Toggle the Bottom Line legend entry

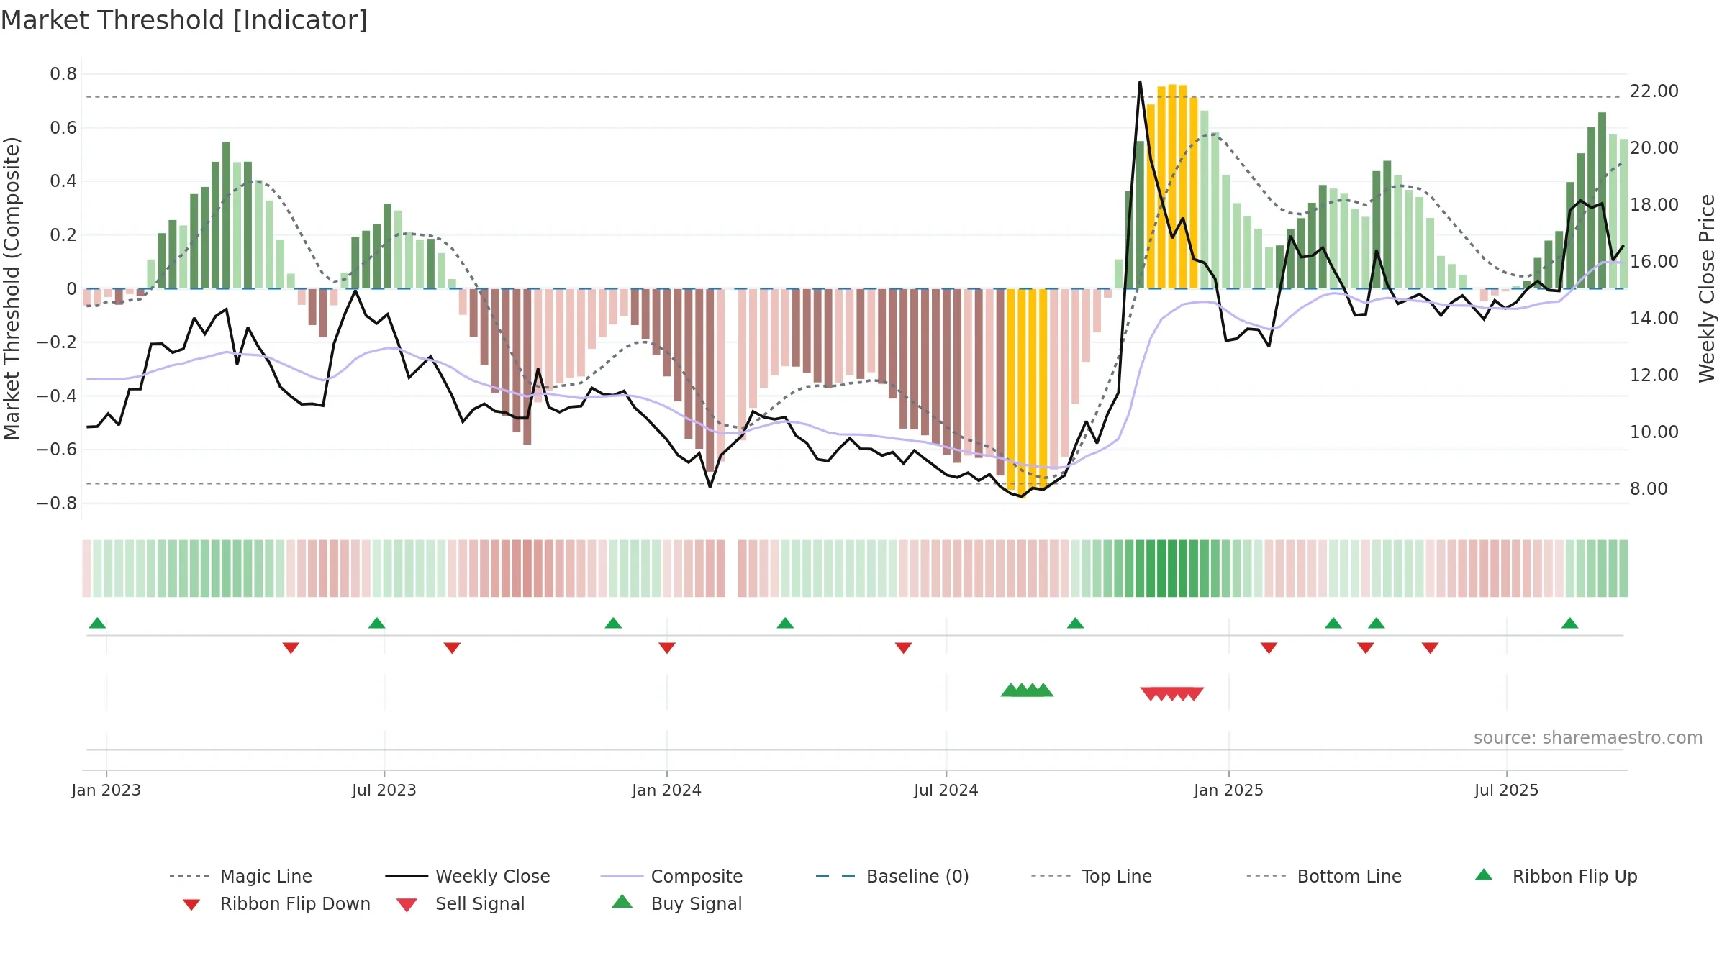1324,876
